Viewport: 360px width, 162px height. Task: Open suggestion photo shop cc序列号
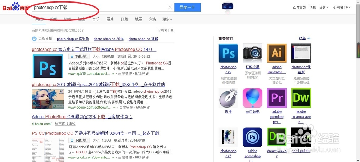[73, 39]
